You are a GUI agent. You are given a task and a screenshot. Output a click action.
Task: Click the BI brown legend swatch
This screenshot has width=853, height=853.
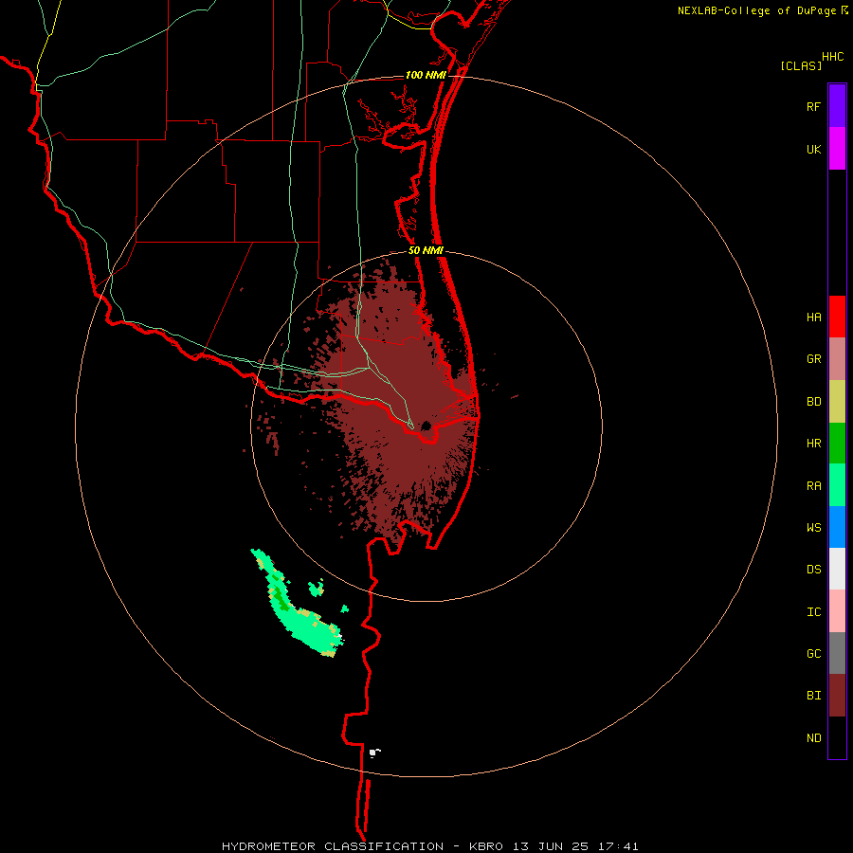coord(837,696)
